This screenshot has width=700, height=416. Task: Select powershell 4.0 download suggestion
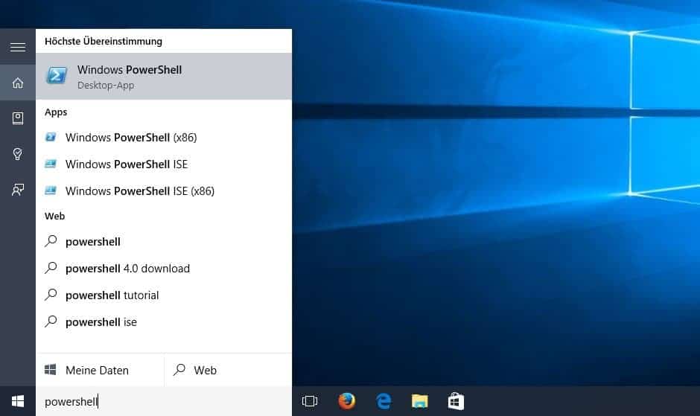[x=127, y=269]
